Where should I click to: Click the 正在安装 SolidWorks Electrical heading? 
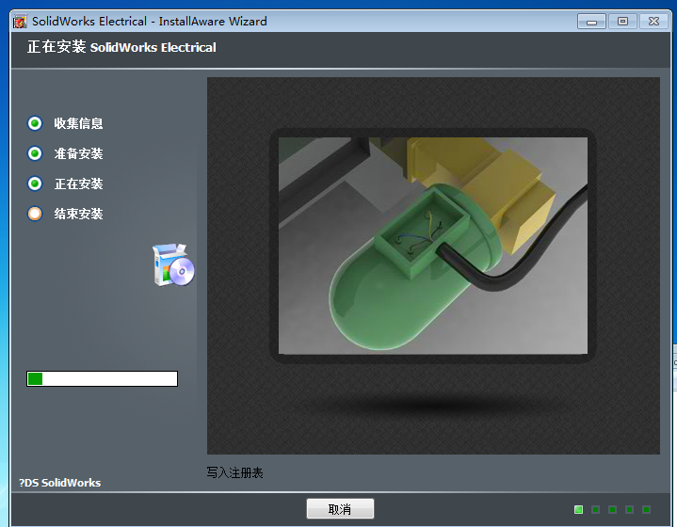tap(121, 47)
